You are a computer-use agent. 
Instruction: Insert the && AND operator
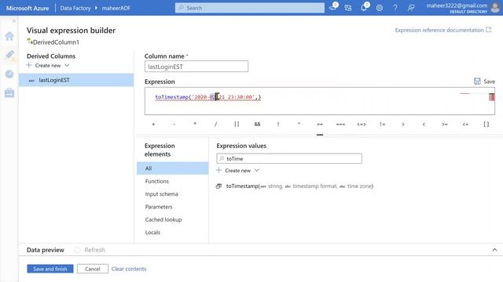click(x=257, y=124)
